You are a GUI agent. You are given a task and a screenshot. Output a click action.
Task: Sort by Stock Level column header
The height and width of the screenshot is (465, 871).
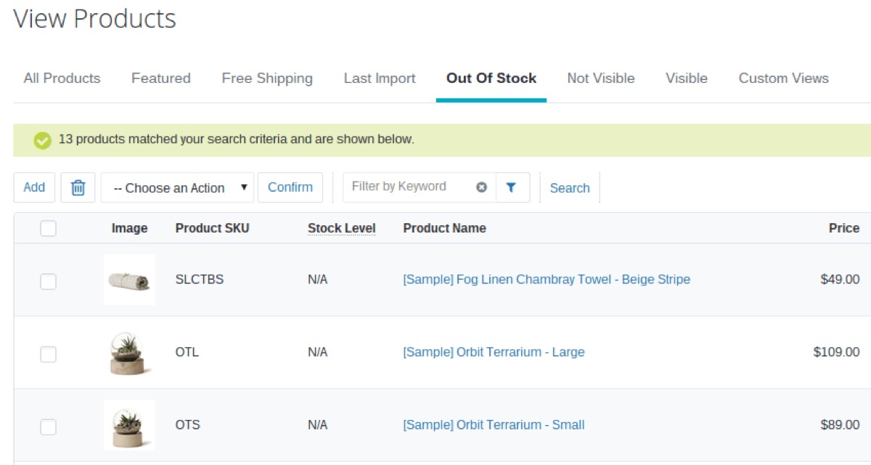pyautogui.click(x=341, y=228)
